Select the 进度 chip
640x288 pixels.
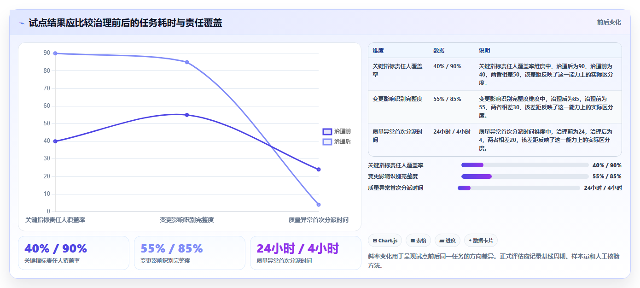448,241
